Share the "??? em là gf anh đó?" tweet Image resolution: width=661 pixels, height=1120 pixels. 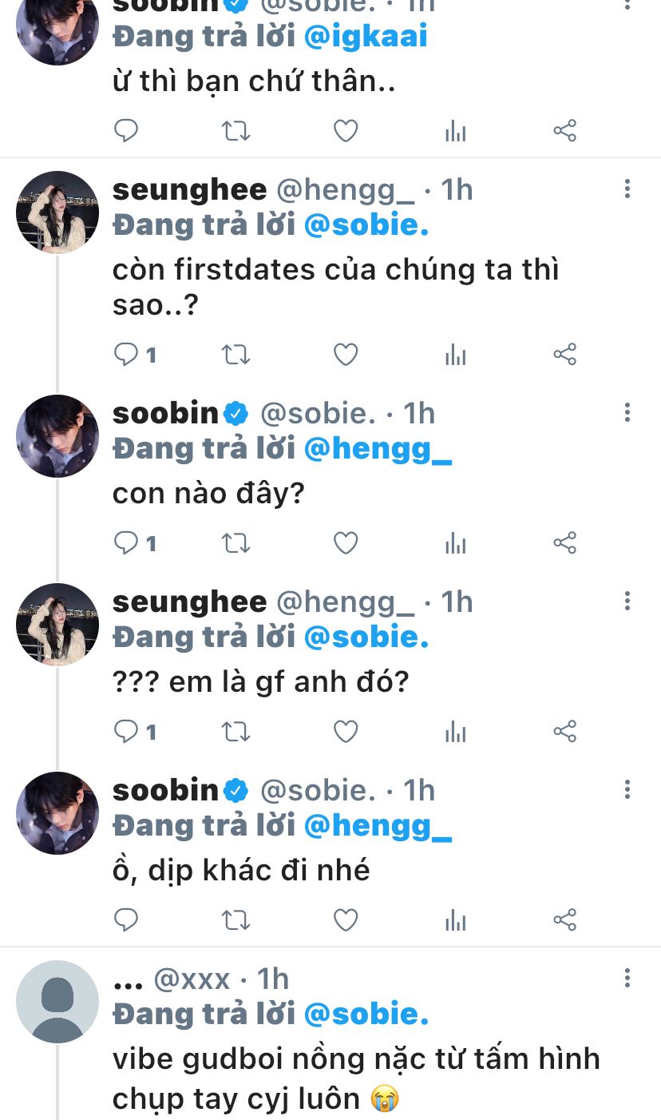564,731
